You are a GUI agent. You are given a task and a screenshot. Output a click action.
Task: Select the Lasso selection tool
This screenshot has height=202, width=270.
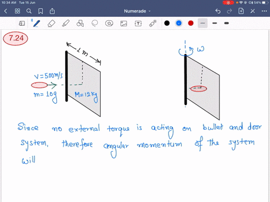94,24
